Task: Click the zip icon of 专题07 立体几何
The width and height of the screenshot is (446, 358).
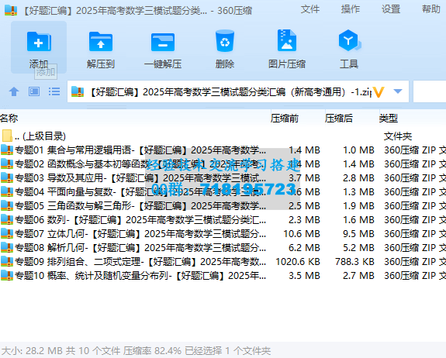Action: (7, 233)
